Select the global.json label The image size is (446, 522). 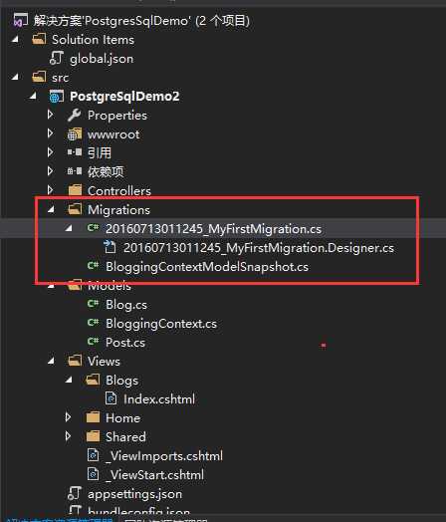102,59
